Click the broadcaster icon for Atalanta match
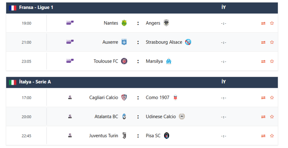 pos(70,117)
